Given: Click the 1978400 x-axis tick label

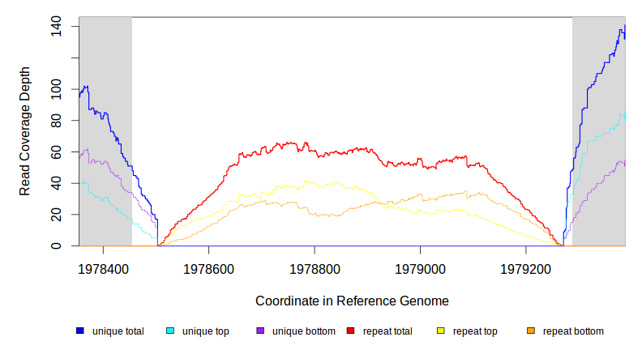Looking at the screenshot, I should tap(104, 267).
